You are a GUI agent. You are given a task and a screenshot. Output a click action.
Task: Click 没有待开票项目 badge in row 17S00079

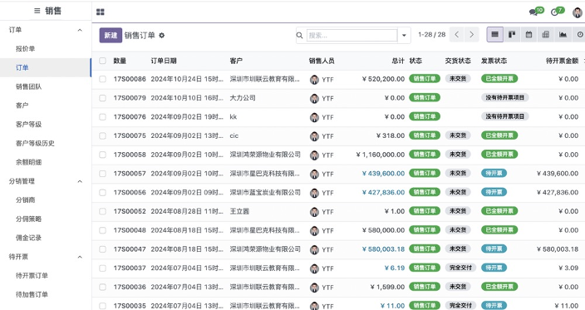coord(504,98)
